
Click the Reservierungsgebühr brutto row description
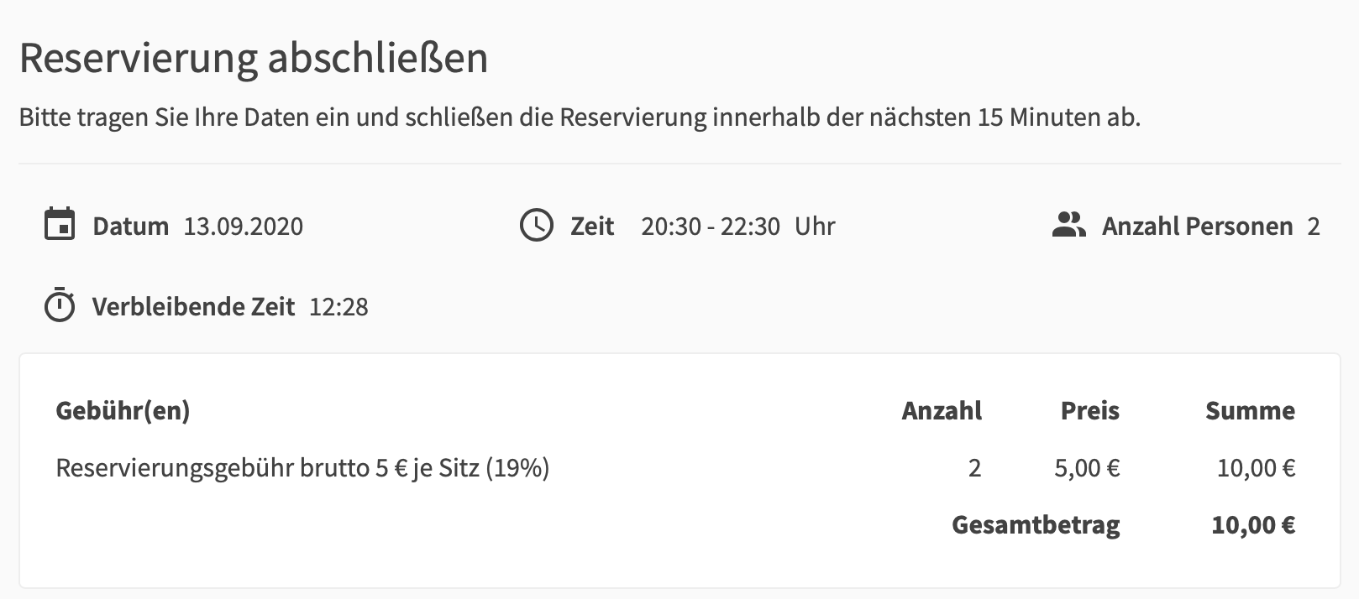302,468
